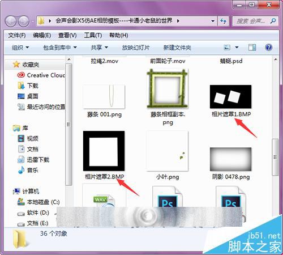This screenshot has height=255, width=283.
Task: Click 新建文件夹 toolbar button
Action: (x=177, y=48)
